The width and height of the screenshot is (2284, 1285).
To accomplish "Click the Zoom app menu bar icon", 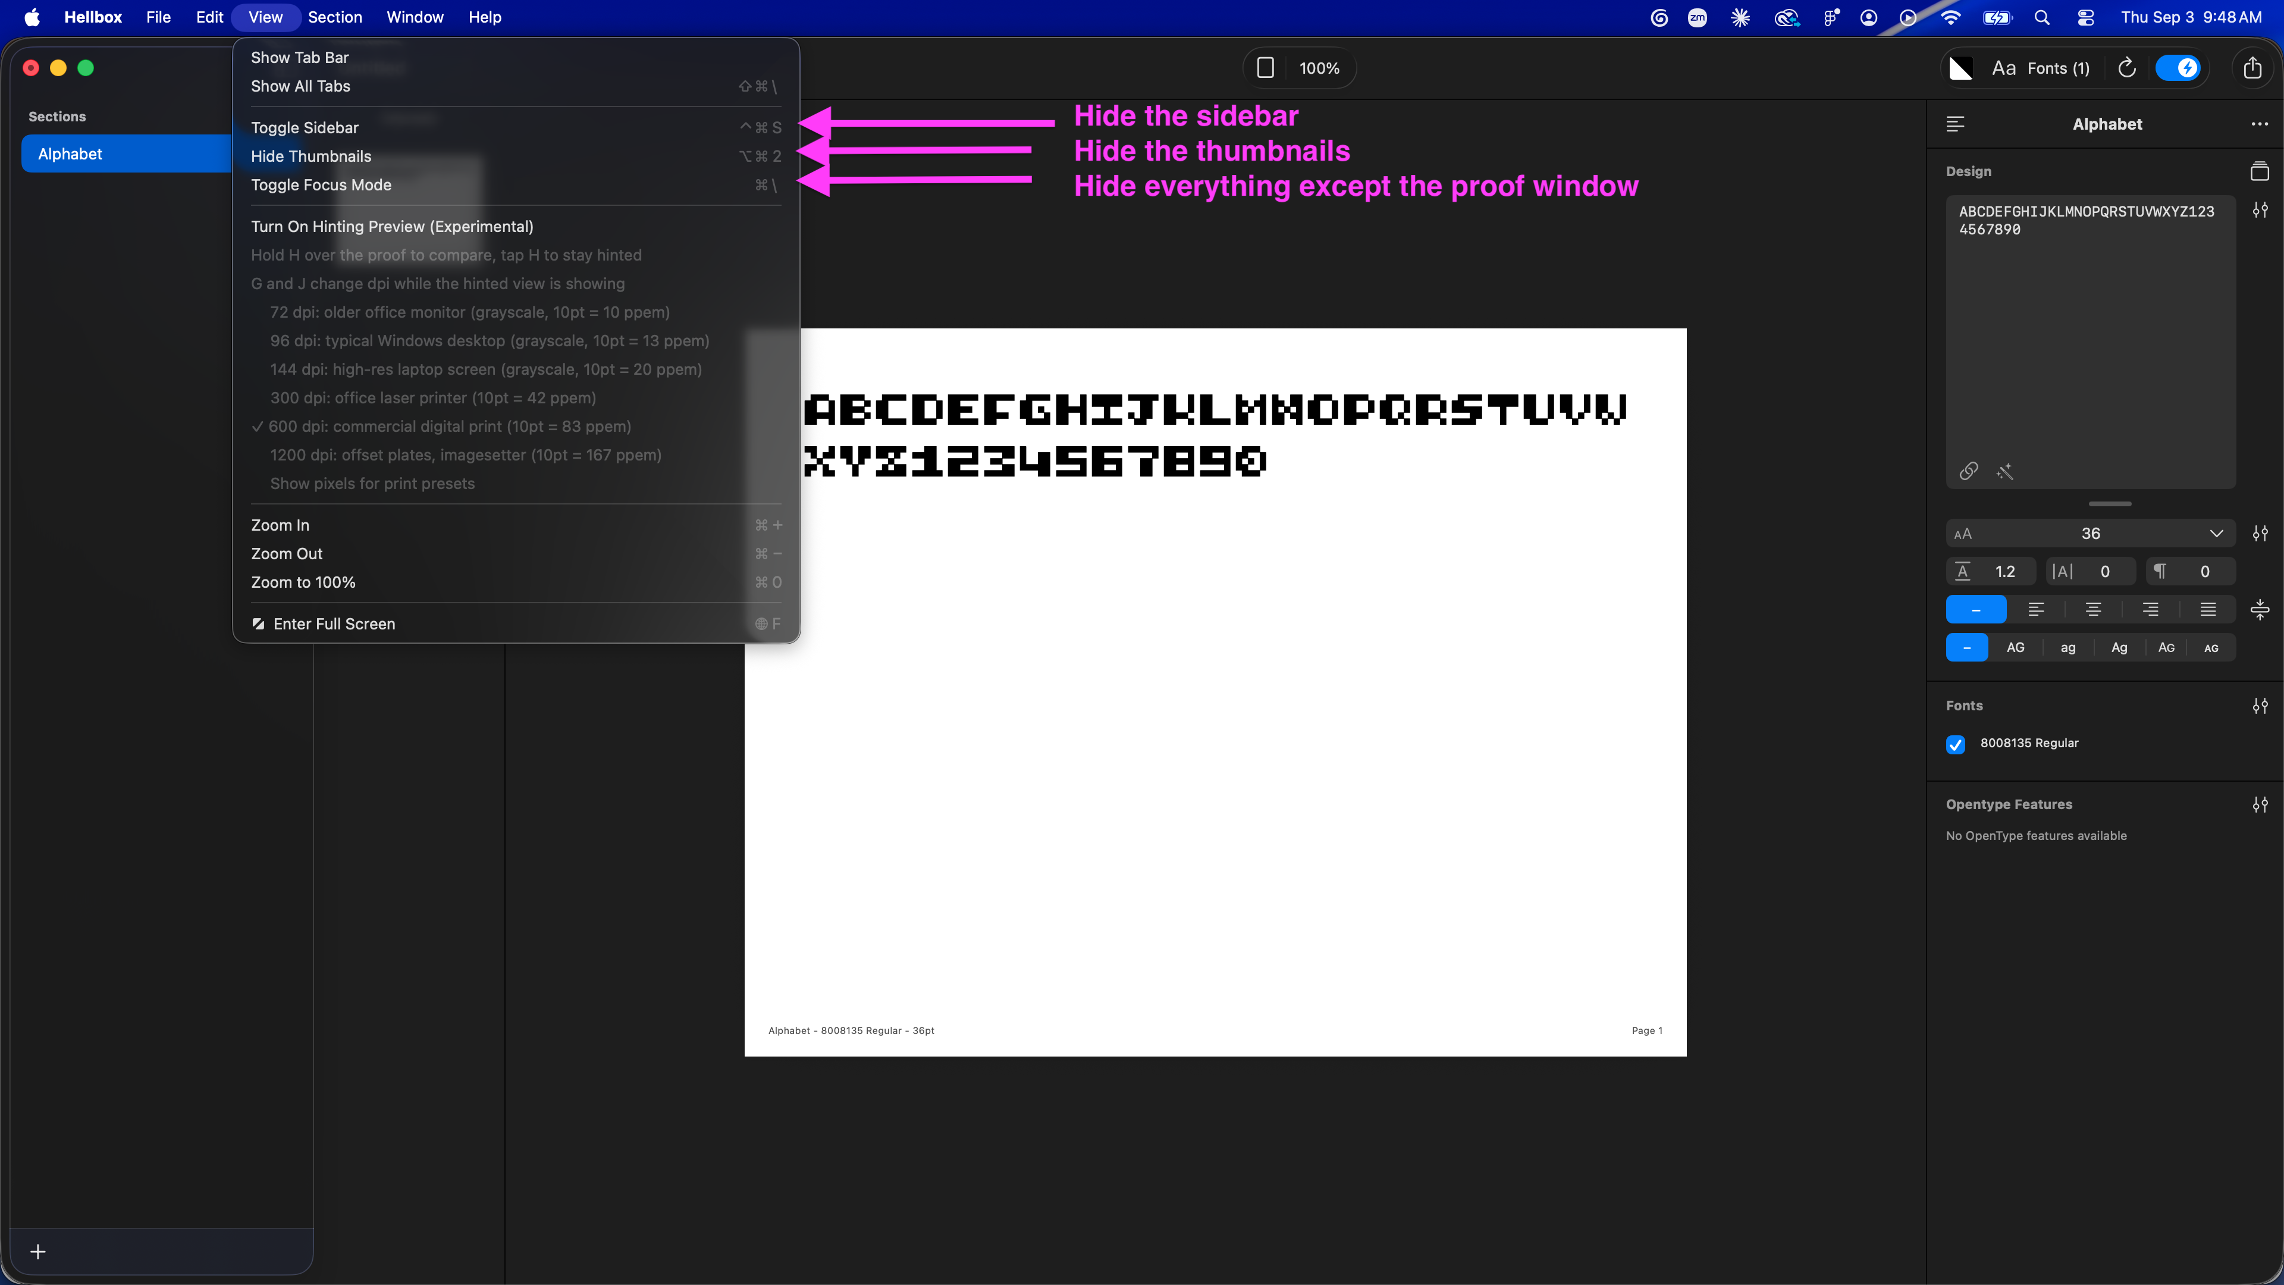I will [x=1697, y=17].
